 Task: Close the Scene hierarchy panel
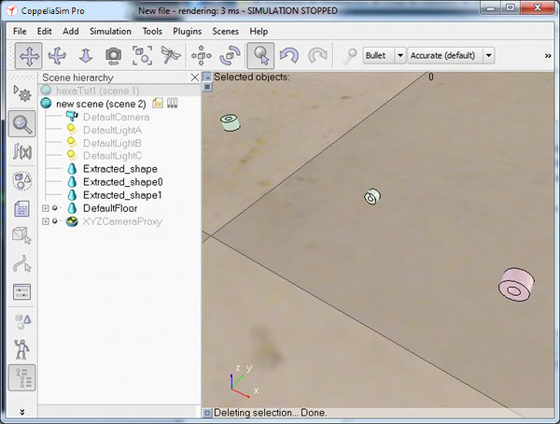[195, 78]
